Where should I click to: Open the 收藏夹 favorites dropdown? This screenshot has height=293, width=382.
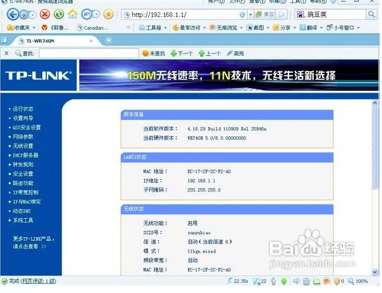[21, 28]
